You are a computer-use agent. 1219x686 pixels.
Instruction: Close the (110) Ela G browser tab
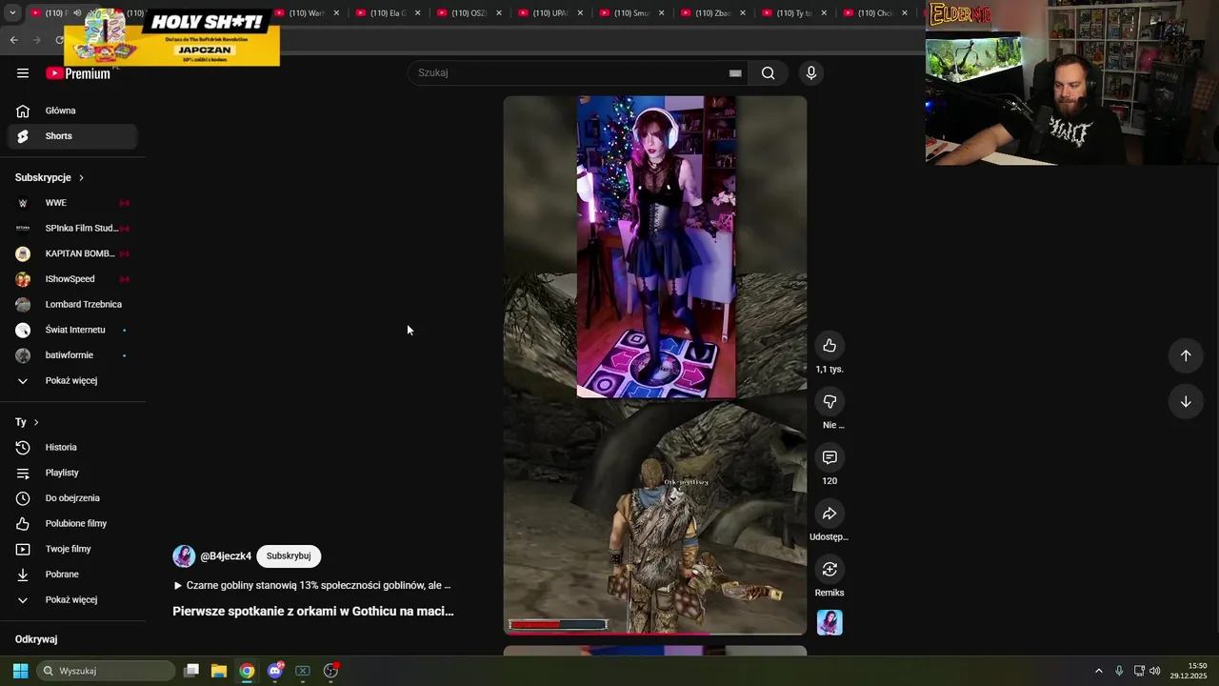point(417,13)
